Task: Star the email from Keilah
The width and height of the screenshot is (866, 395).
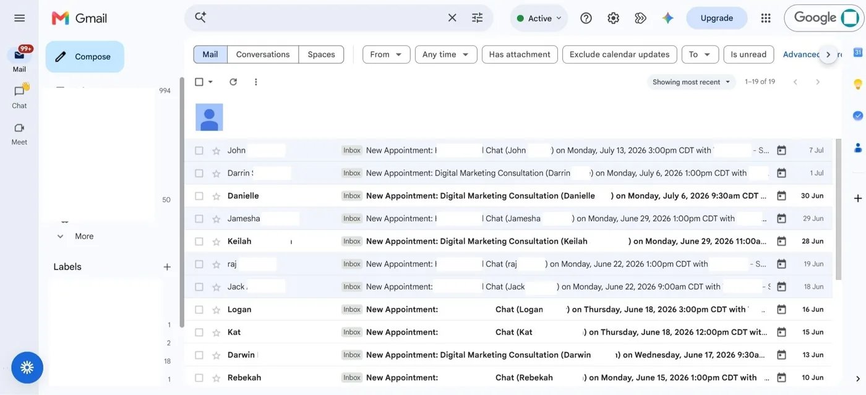Action: [x=216, y=242]
